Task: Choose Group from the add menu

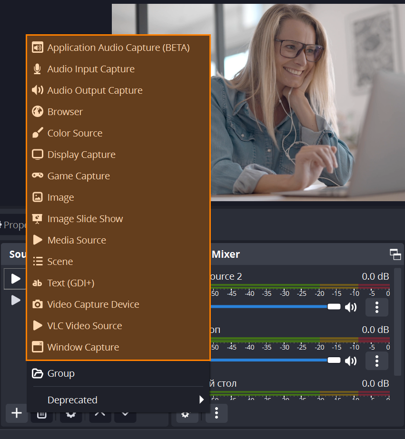Action: [x=60, y=373]
